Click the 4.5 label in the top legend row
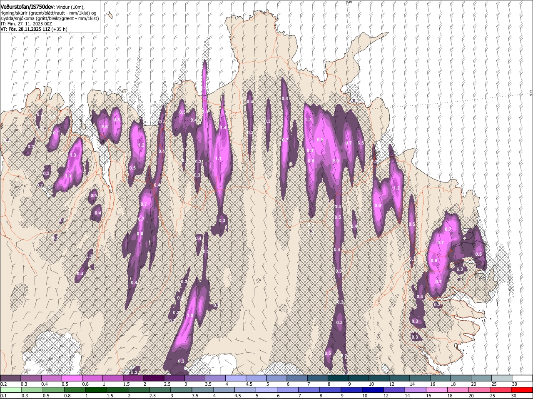The height and width of the screenshot is (399, 533). [249, 384]
